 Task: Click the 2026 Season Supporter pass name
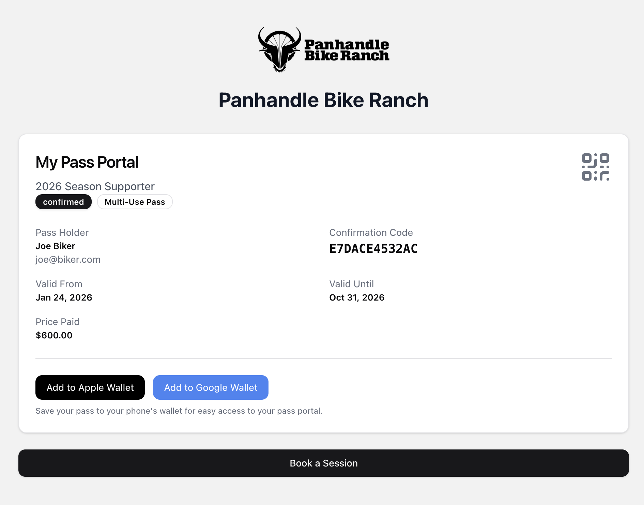pos(95,186)
